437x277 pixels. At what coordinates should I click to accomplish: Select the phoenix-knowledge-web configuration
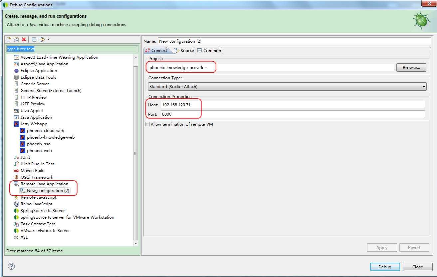[51, 137]
